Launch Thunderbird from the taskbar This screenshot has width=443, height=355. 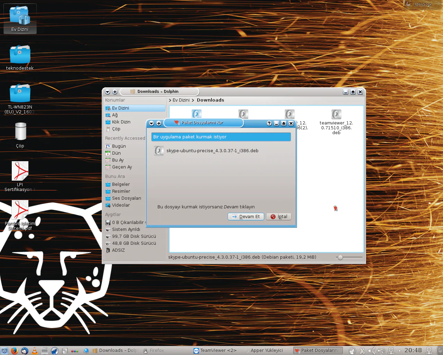tap(25, 351)
